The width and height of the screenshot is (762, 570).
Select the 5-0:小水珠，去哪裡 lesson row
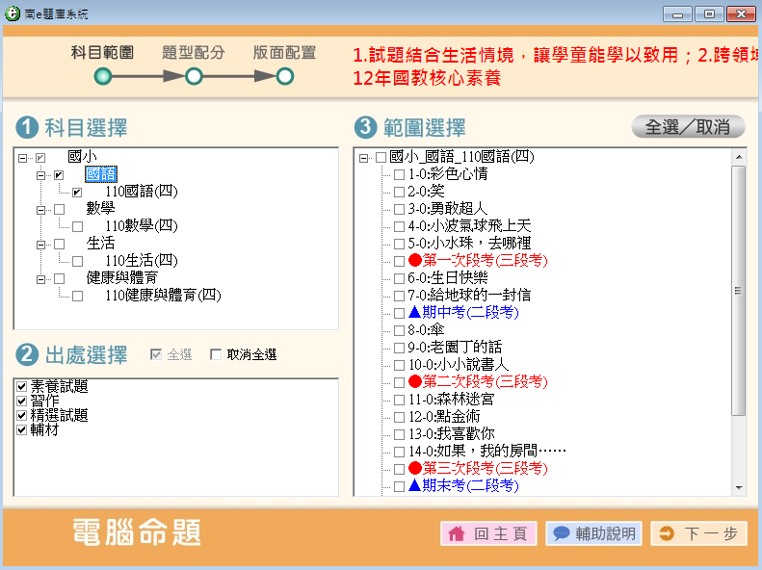tap(469, 244)
